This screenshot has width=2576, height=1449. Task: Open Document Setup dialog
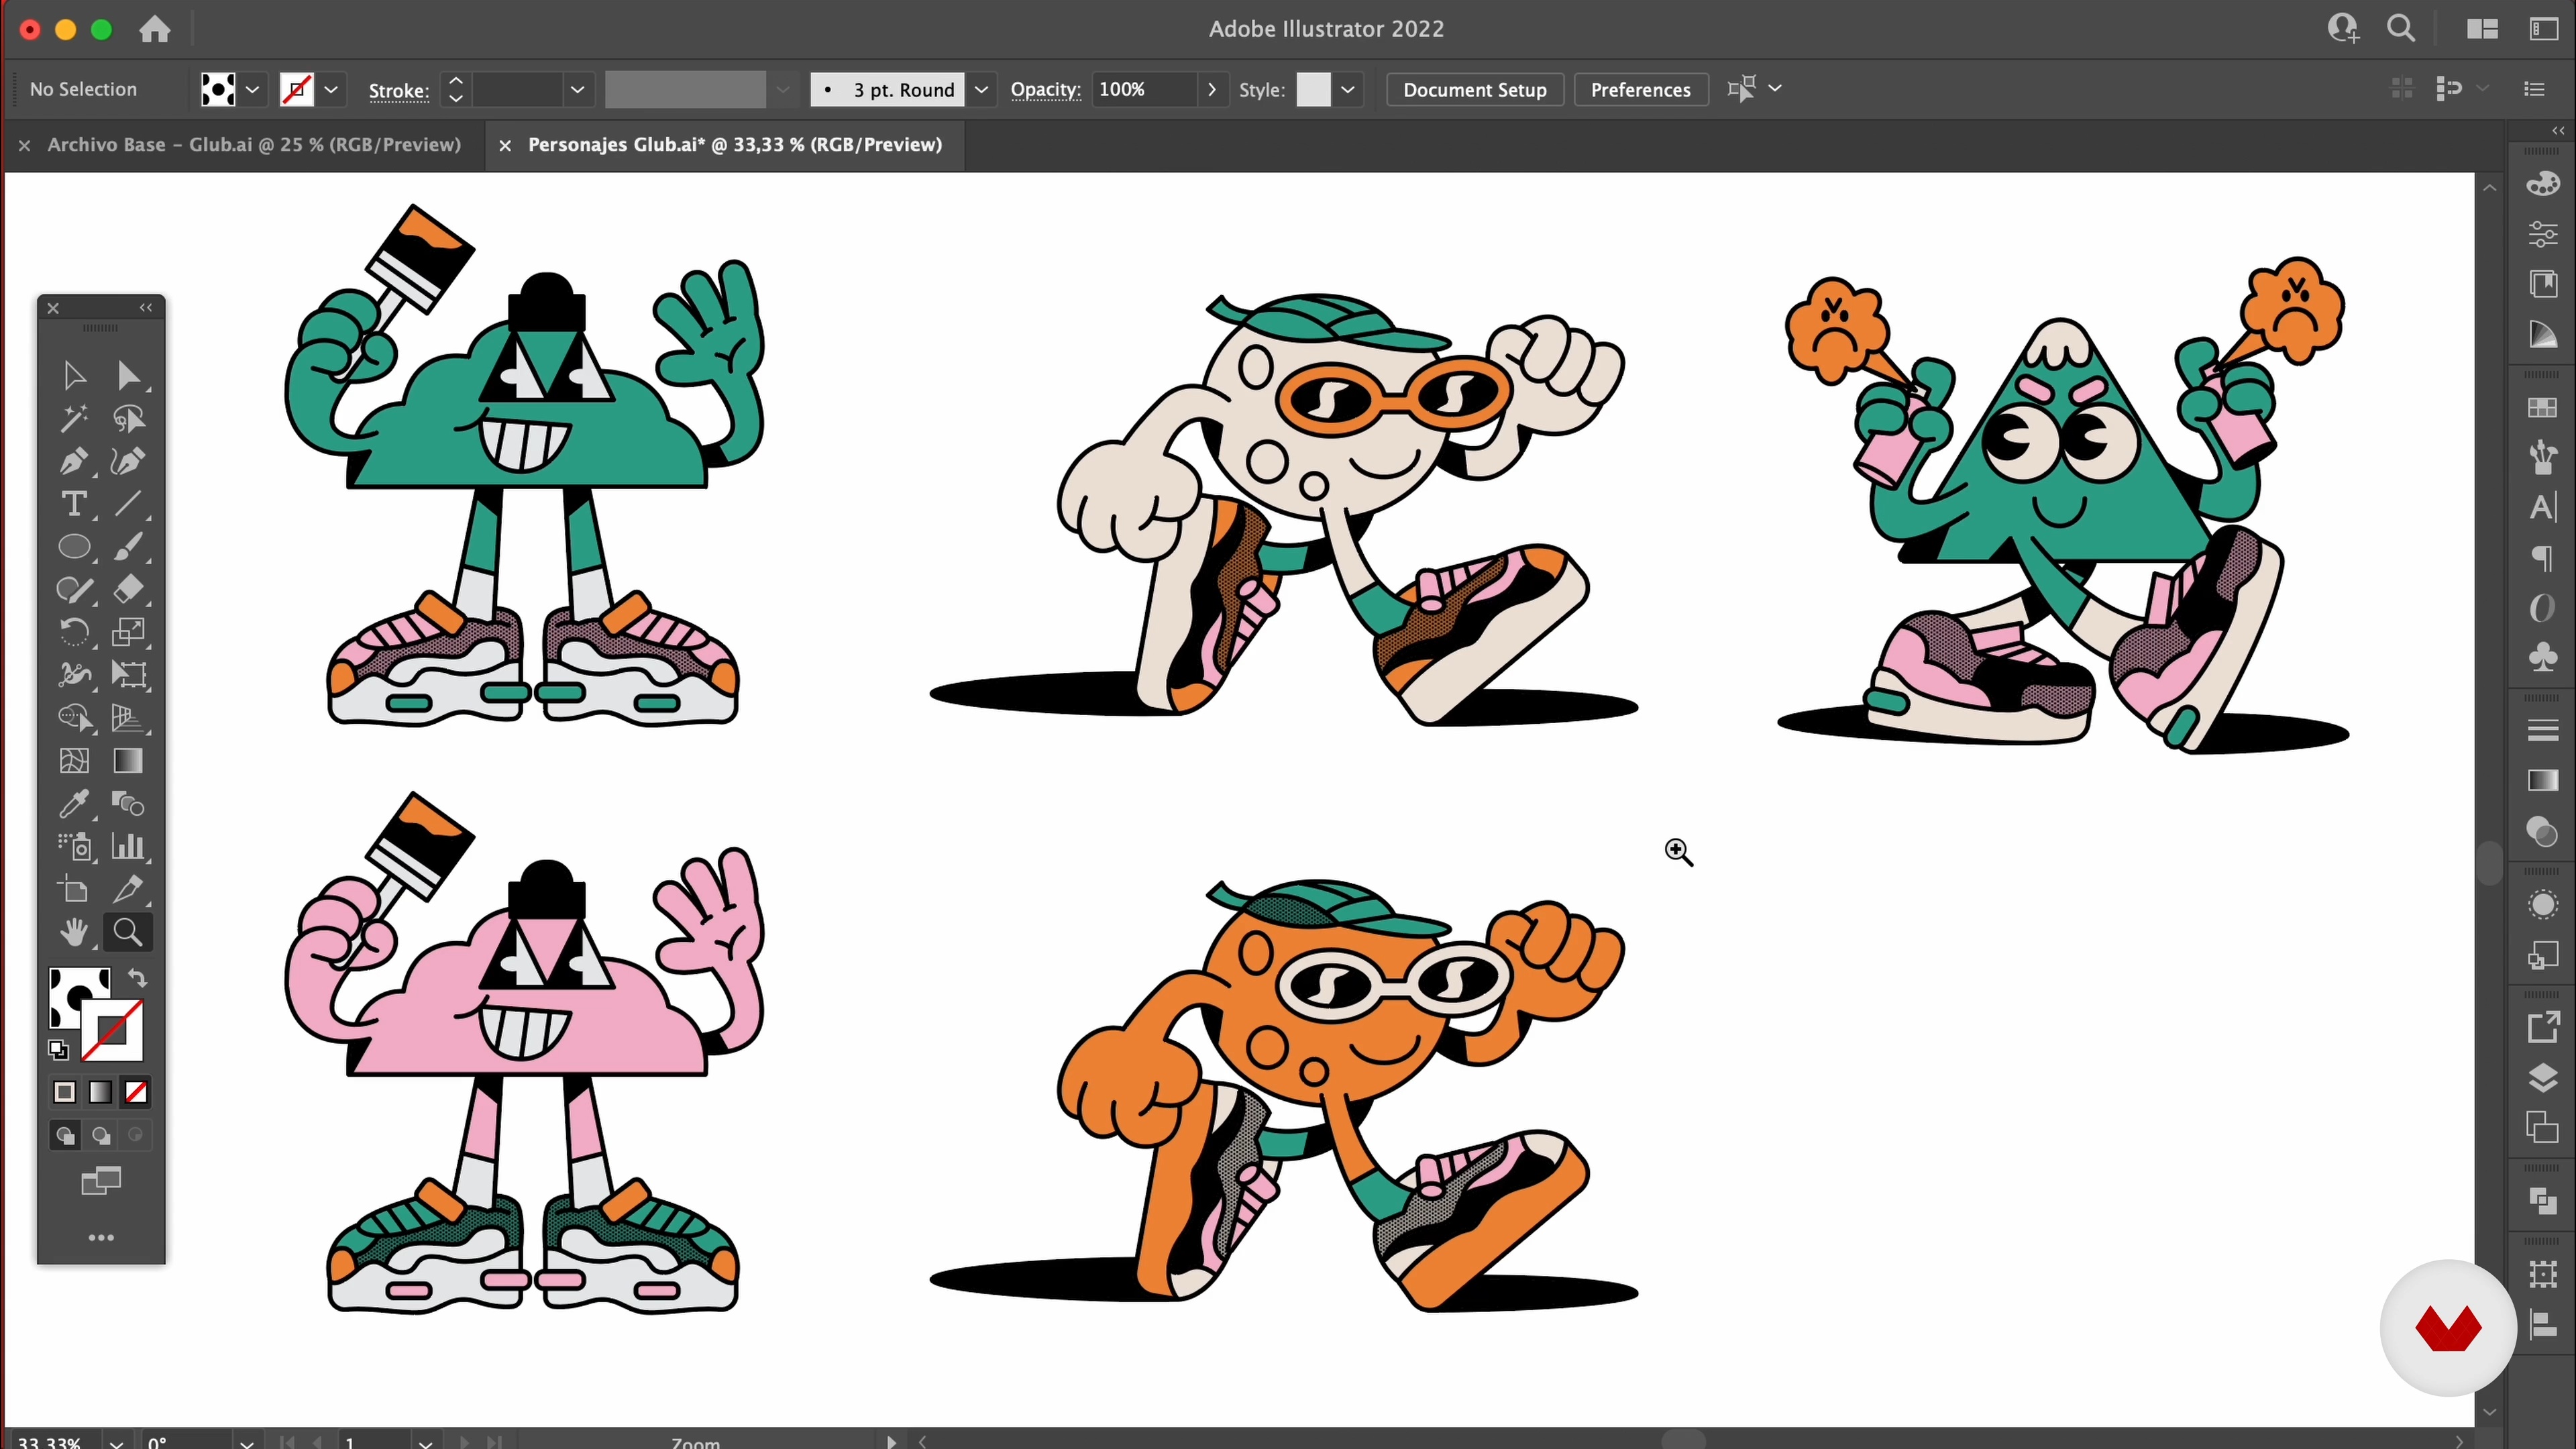point(1474,90)
